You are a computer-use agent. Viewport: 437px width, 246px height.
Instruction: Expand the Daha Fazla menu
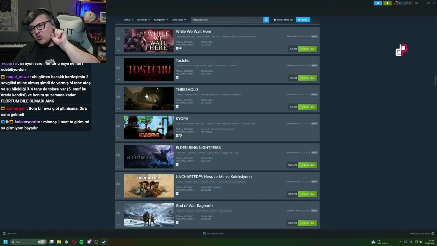pyautogui.click(x=179, y=20)
